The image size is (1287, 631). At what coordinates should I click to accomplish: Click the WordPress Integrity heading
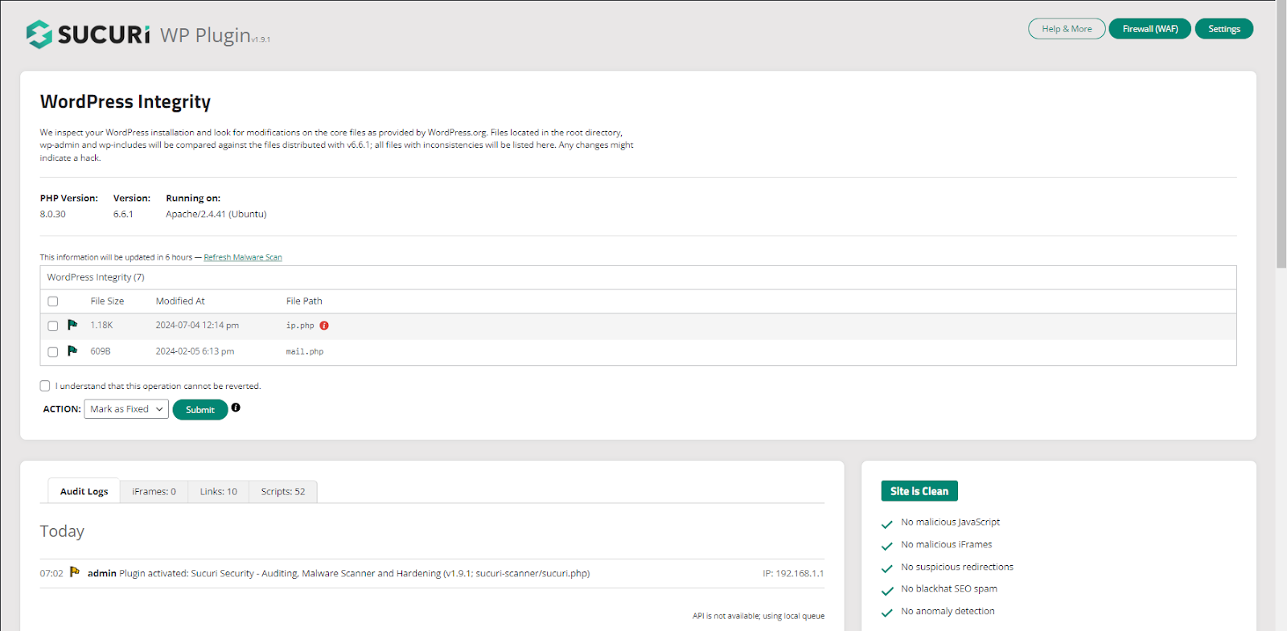point(125,102)
